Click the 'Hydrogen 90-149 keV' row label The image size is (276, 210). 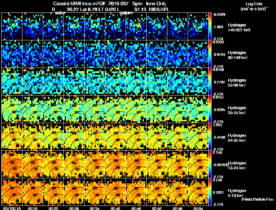(238, 55)
